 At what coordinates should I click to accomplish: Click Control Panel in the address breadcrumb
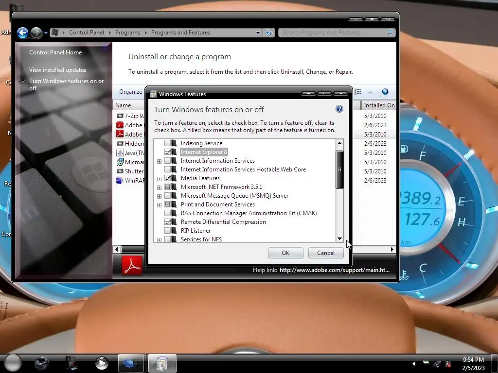(x=87, y=33)
